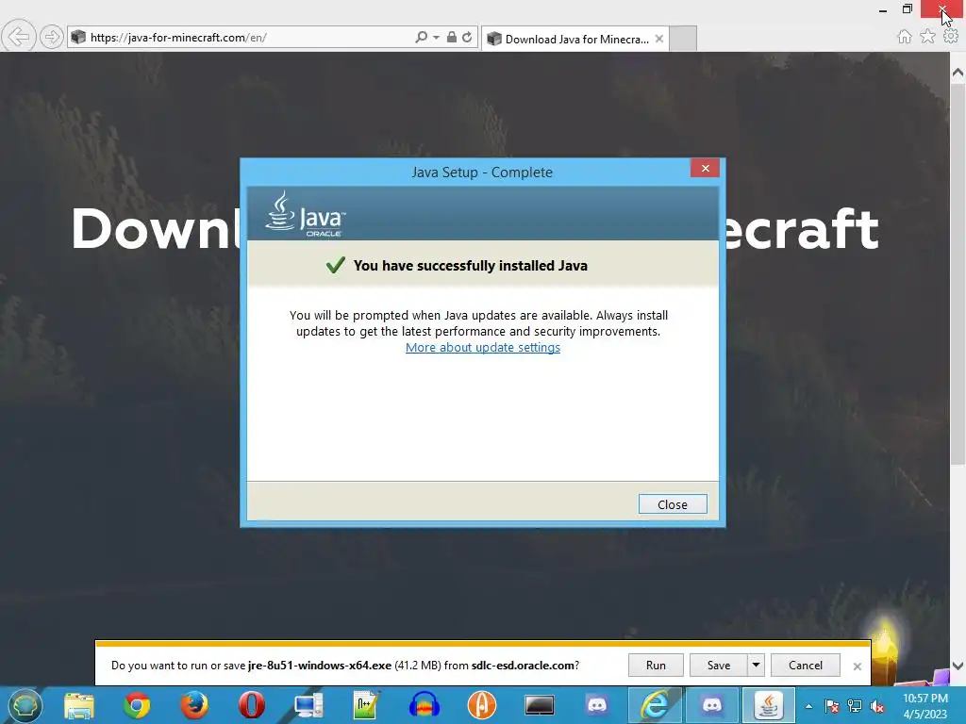Open the orange circular app taskbar icon
966x724 pixels.
coord(482,705)
